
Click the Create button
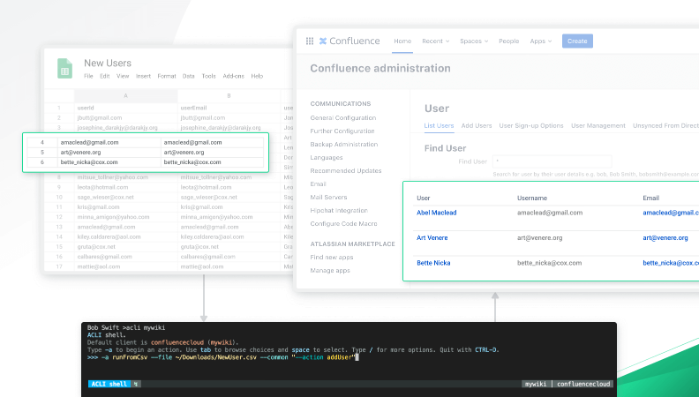(x=577, y=41)
